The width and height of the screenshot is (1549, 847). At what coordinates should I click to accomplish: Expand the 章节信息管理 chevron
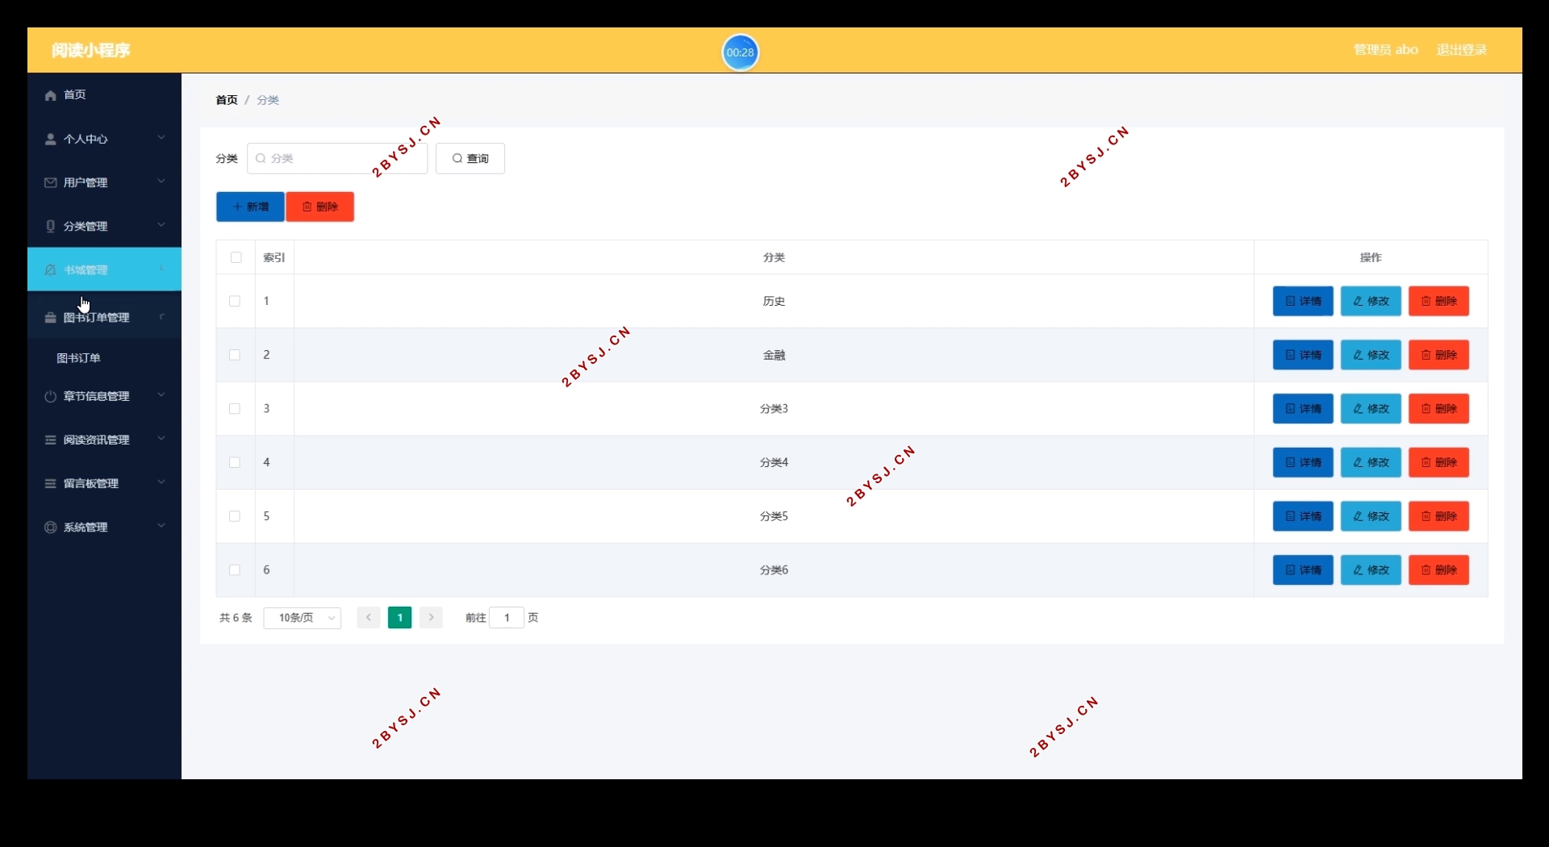161,395
